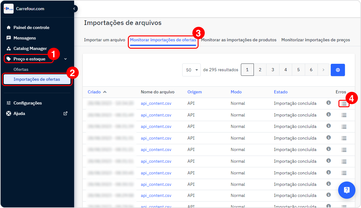Select Importações de ofertas submenu item
This screenshot has width=361, height=208.
tap(37, 79)
